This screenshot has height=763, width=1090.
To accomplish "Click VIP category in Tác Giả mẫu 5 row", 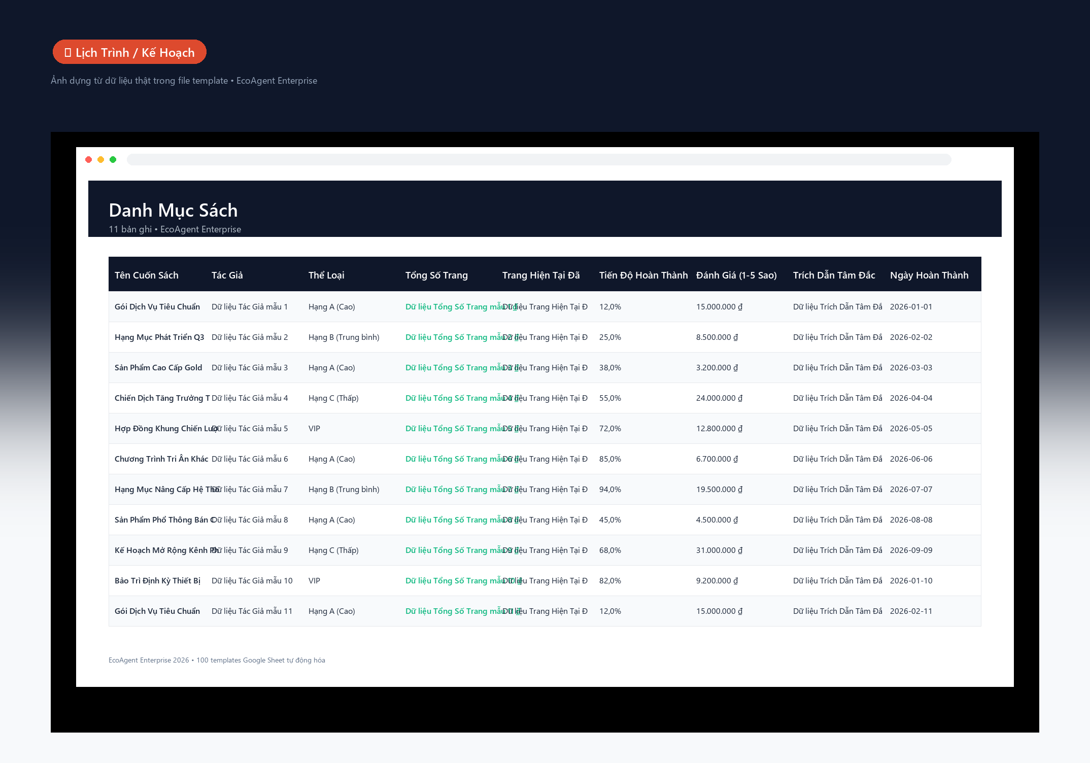I will point(314,428).
